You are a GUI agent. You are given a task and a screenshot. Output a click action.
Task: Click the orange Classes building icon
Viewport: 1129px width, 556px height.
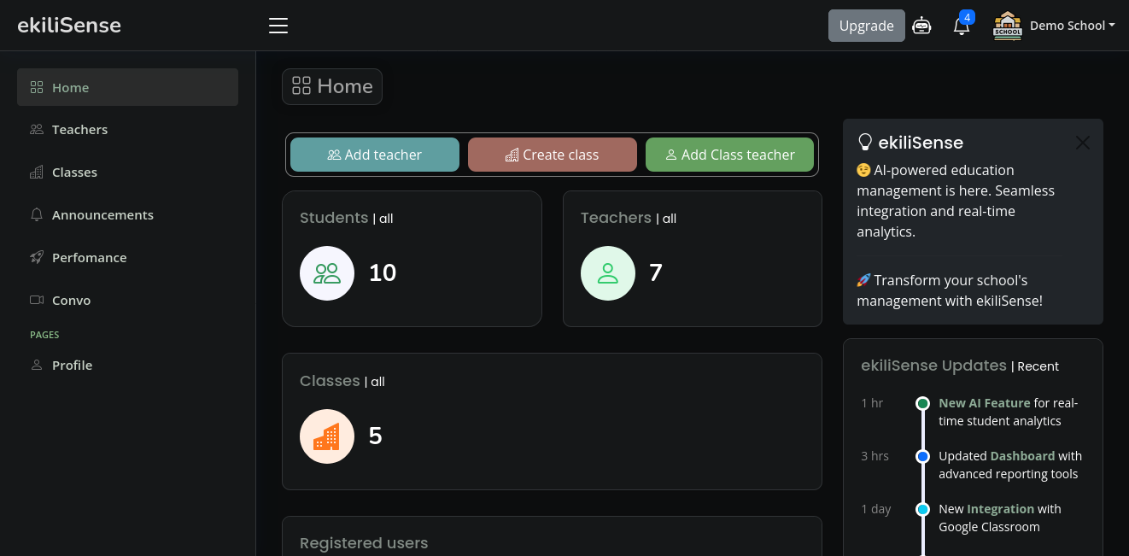(327, 436)
